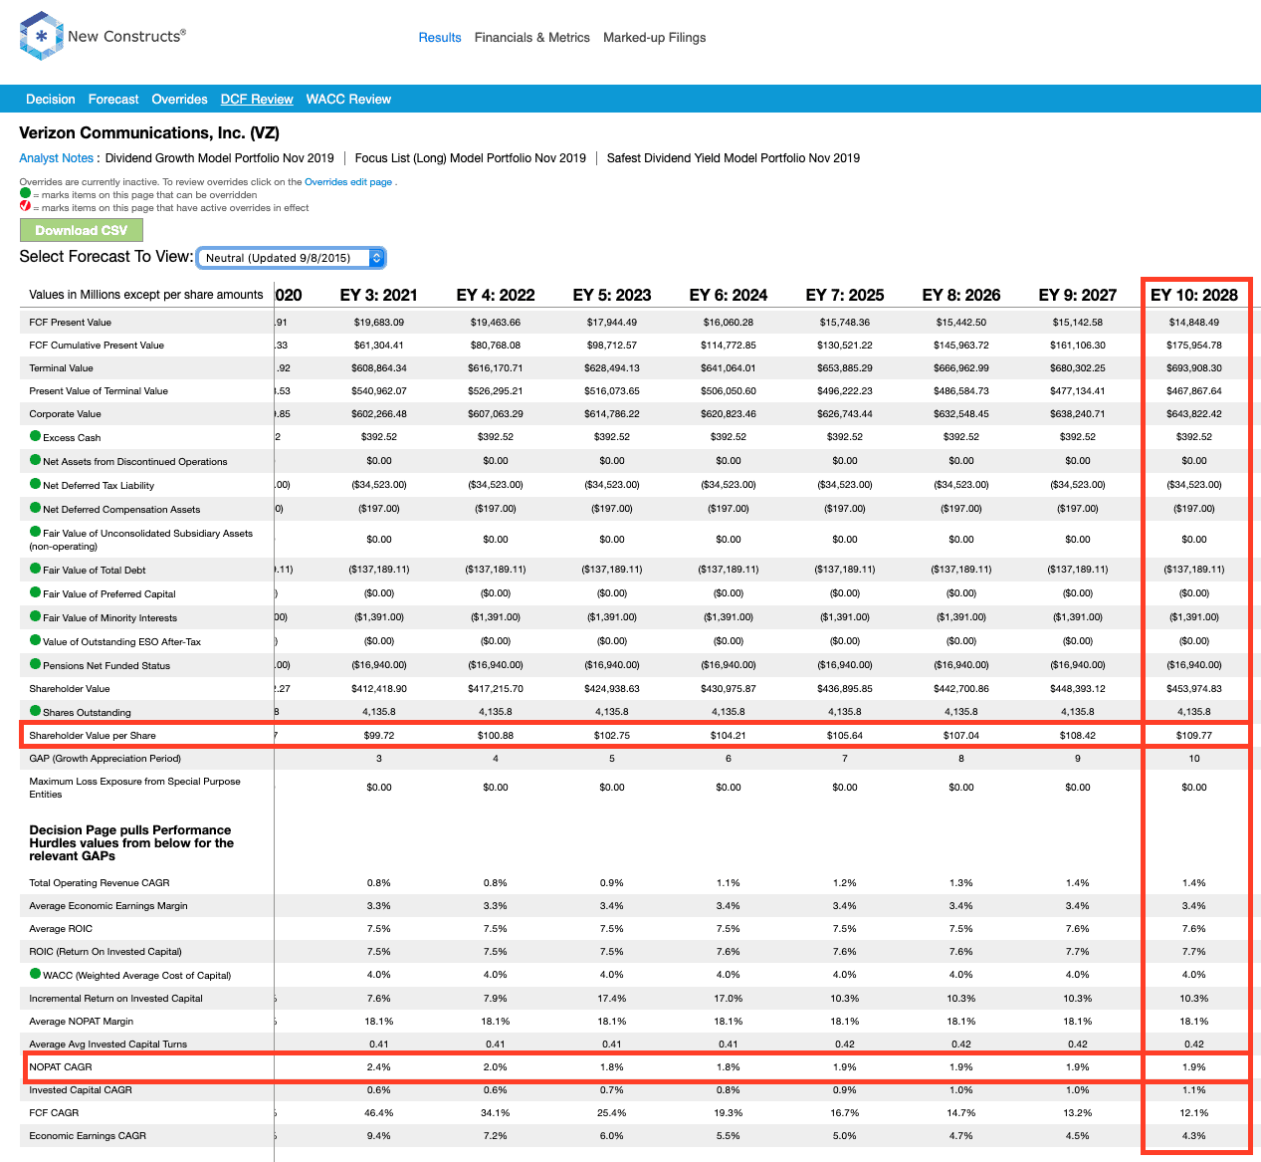Click the Verizon Communications, Inc. (VZ) heading
The image size is (1261, 1162).
[149, 133]
